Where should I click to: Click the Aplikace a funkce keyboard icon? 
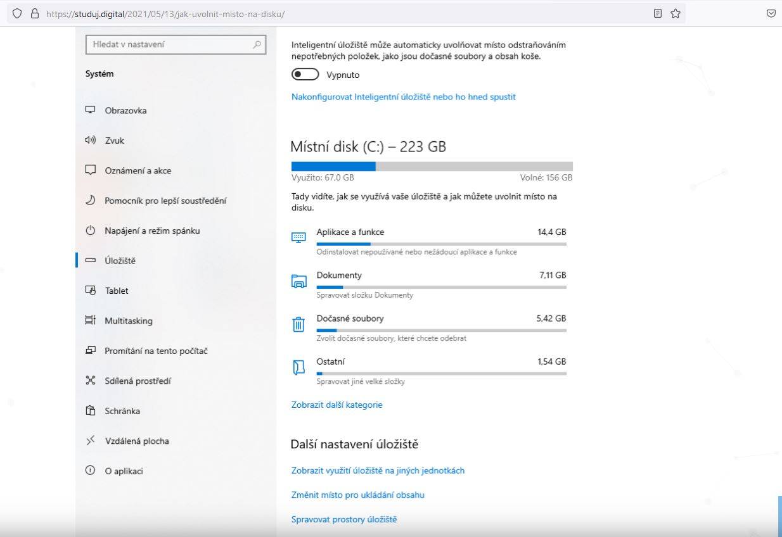click(x=298, y=237)
